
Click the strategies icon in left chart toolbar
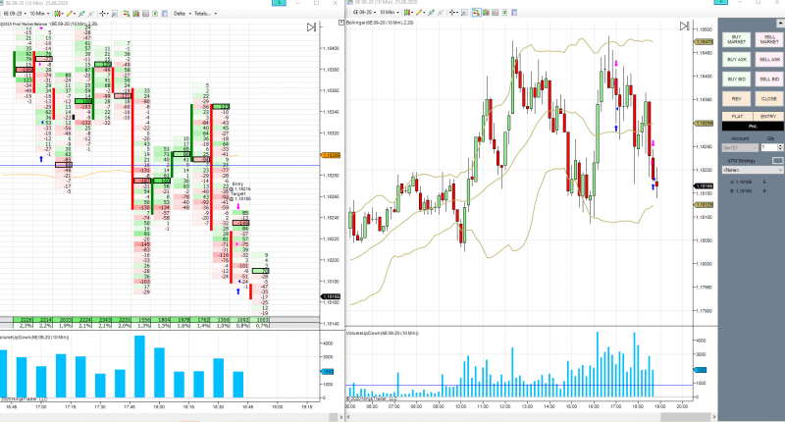(81, 14)
